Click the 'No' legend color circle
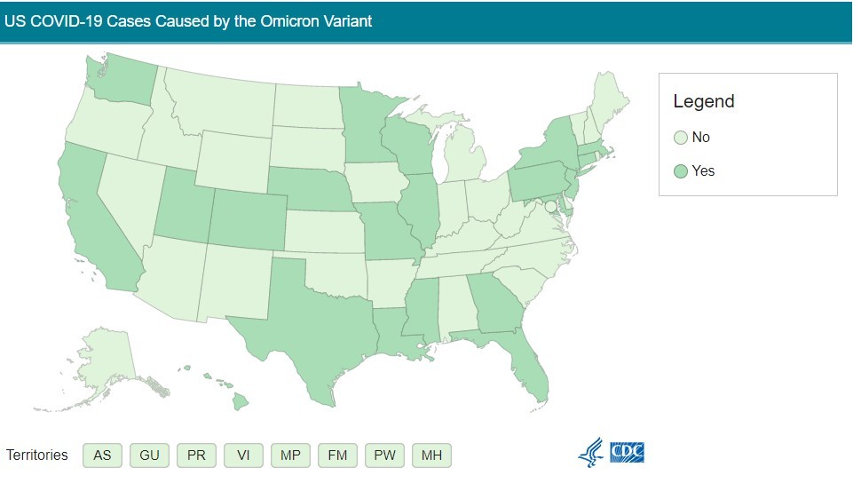The width and height of the screenshot is (861, 491). [x=680, y=138]
